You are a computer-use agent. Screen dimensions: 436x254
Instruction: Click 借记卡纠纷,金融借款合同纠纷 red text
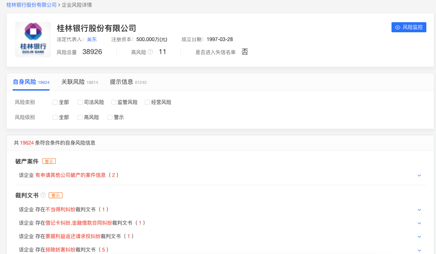click(x=78, y=223)
